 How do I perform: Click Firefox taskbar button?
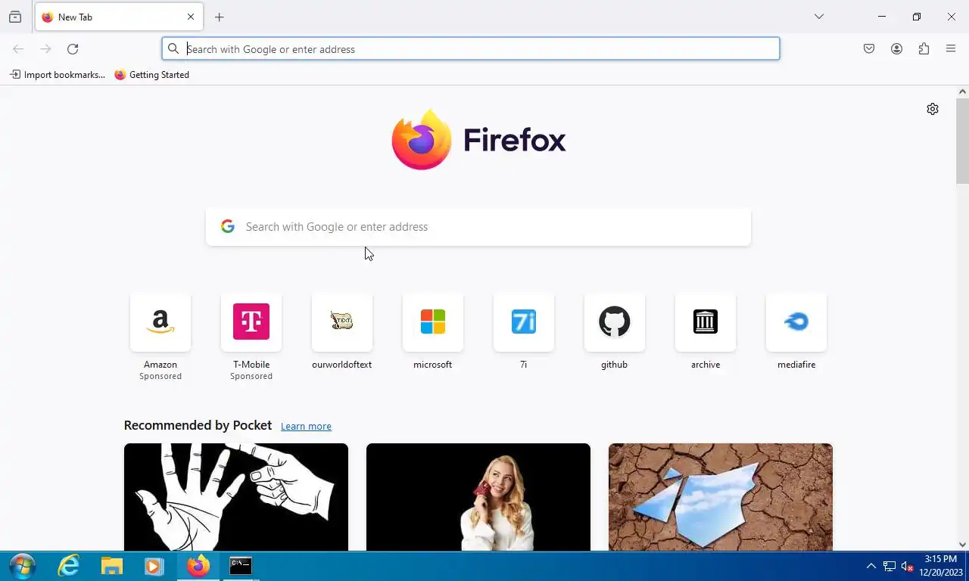198,566
